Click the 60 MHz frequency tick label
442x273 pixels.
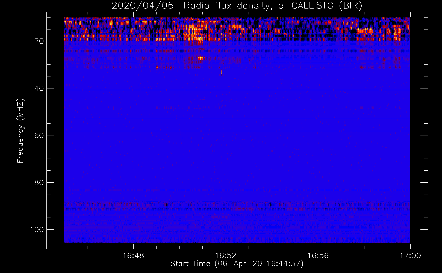[39, 135]
